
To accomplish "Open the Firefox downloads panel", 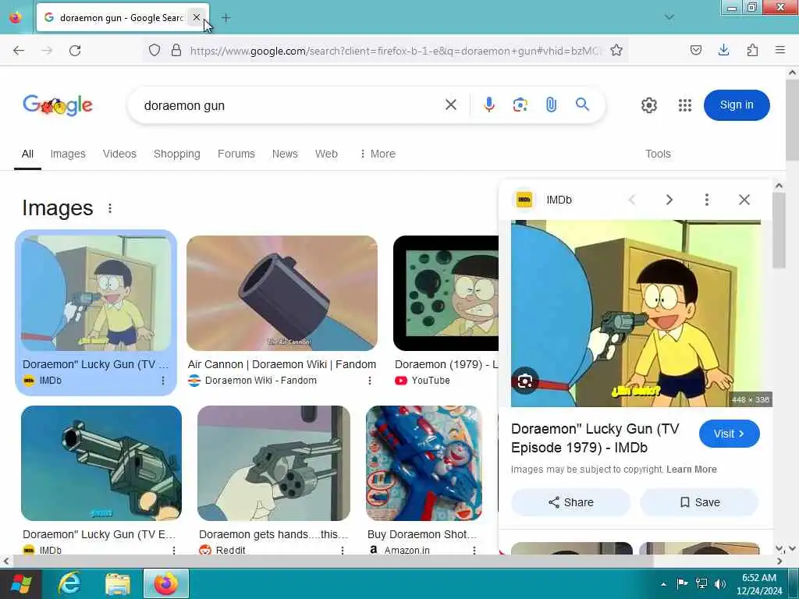I will coord(723,51).
